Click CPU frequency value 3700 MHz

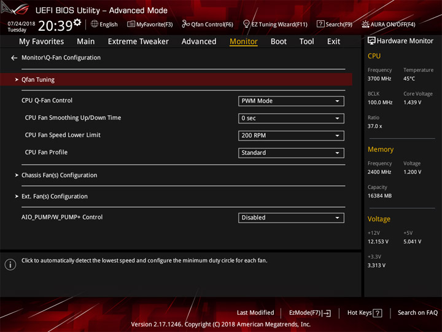click(379, 79)
